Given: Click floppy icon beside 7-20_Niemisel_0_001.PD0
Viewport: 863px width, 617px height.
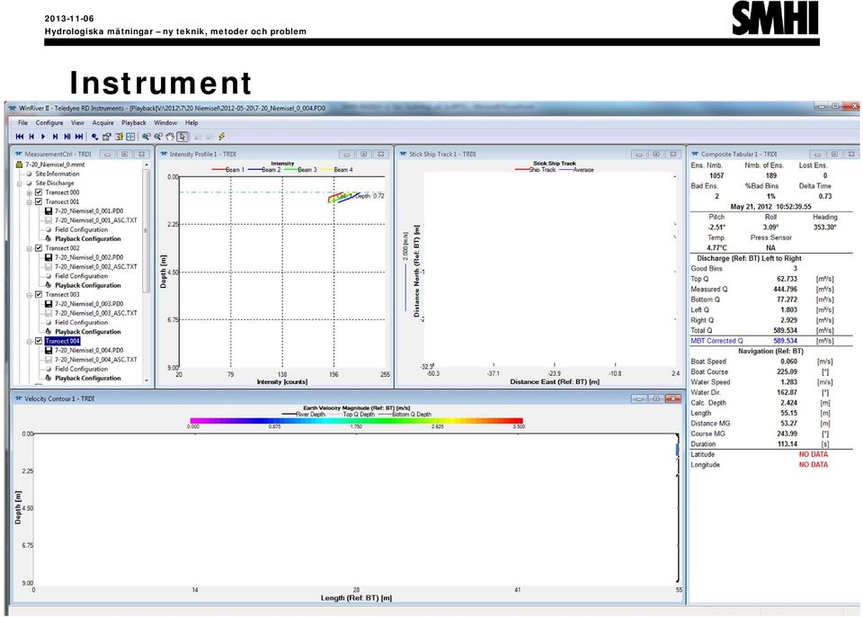Looking at the screenshot, I should click(x=49, y=211).
